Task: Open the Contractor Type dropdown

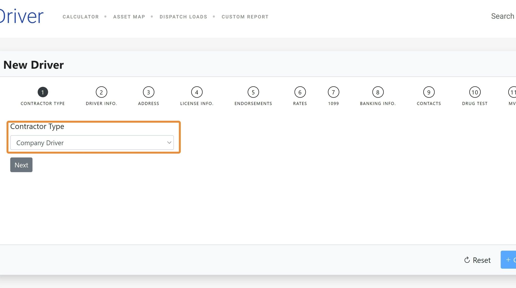Action: tap(92, 143)
